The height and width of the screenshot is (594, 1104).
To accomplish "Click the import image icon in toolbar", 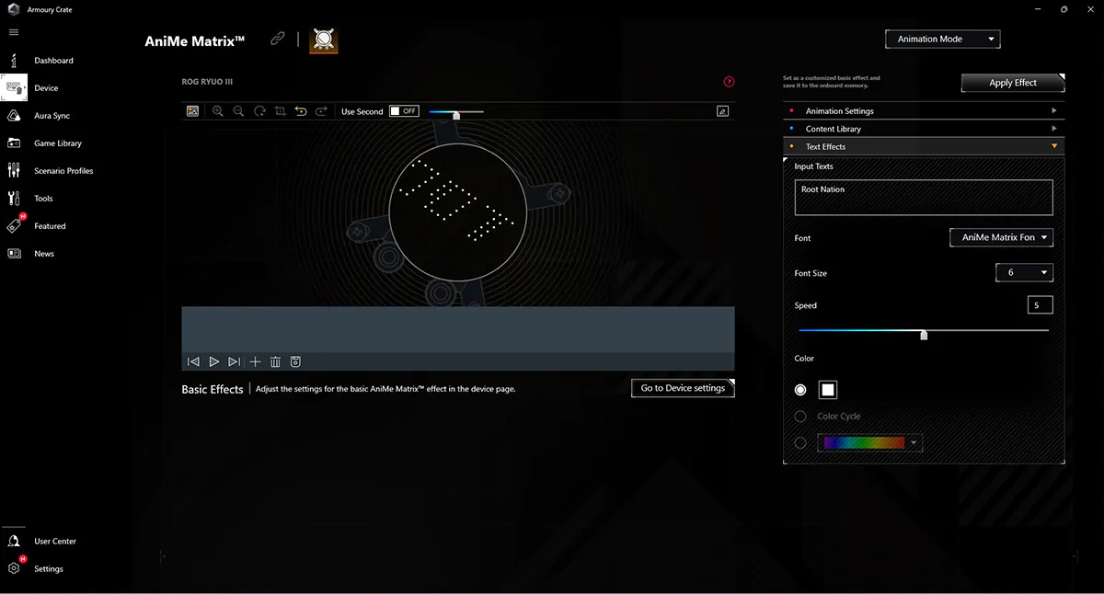I will click(x=192, y=111).
